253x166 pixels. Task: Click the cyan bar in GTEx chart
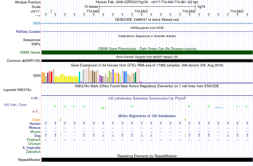pyautogui.click(x=79, y=77)
